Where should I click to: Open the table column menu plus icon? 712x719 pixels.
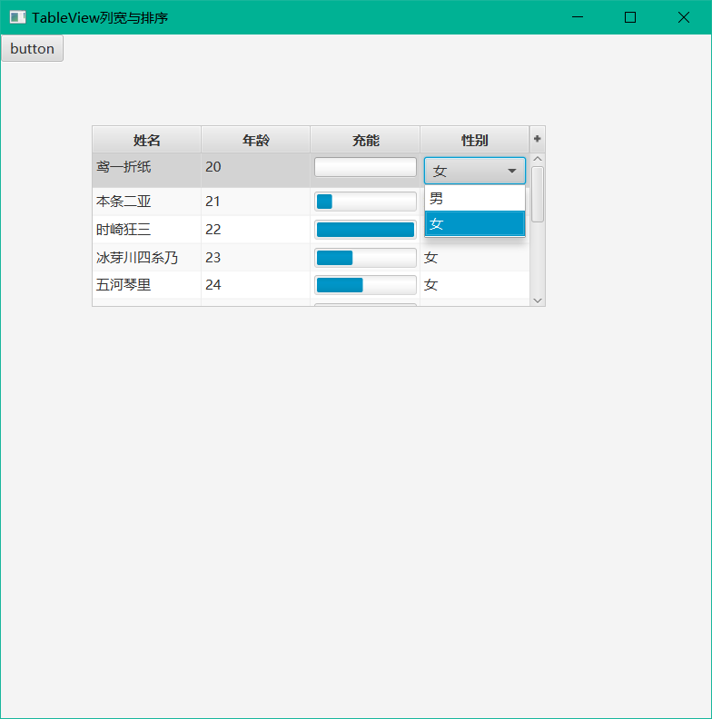point(538,139)
